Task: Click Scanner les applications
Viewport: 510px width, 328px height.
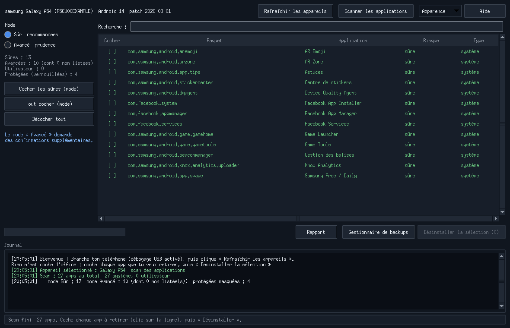Action: point(376,11)
